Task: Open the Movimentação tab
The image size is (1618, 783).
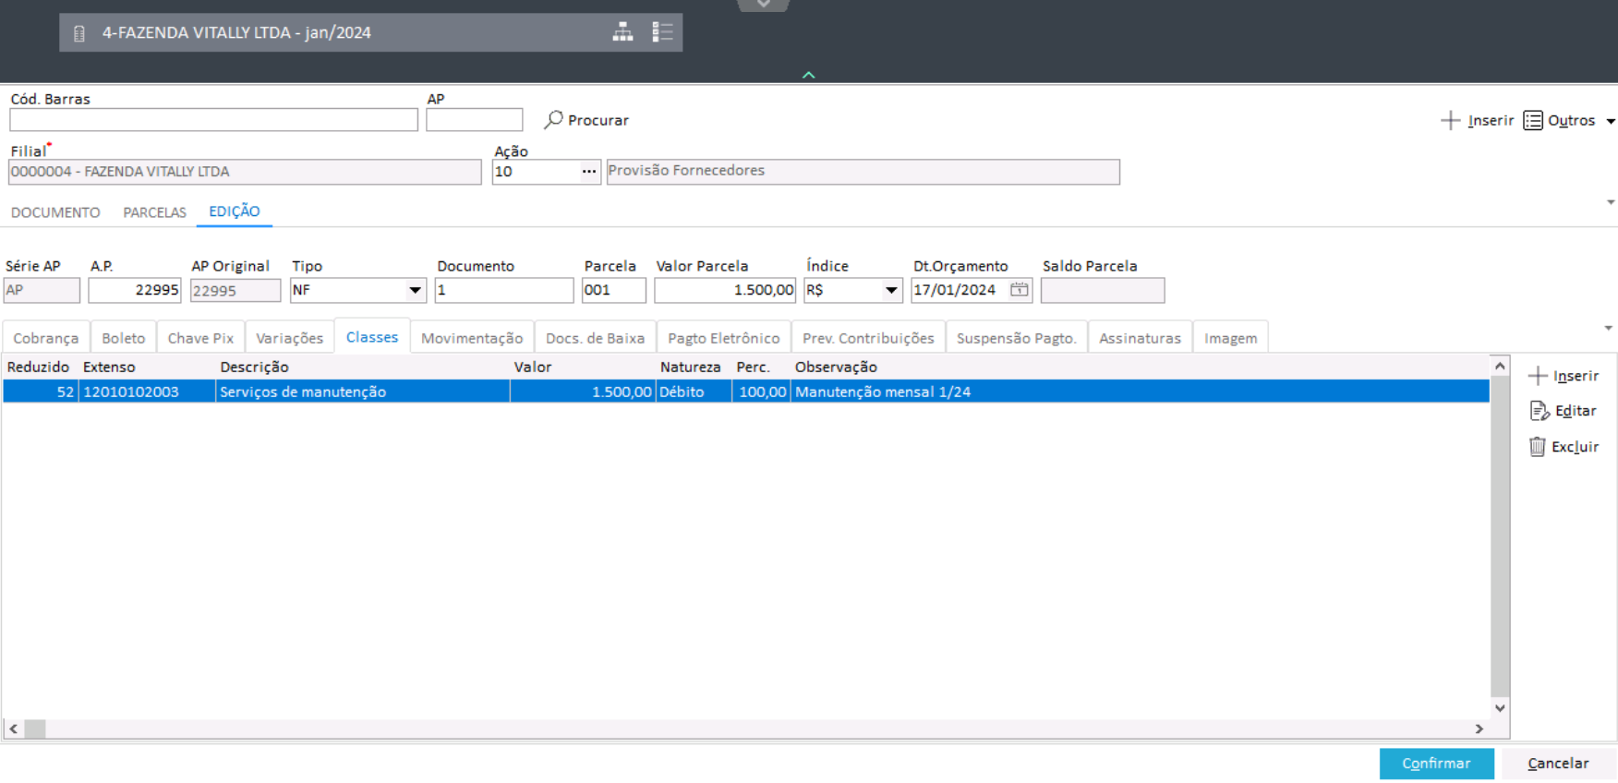Action: 471,338
